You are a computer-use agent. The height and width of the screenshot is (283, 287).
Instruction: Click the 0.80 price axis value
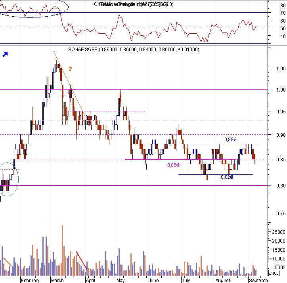point(281,185)
